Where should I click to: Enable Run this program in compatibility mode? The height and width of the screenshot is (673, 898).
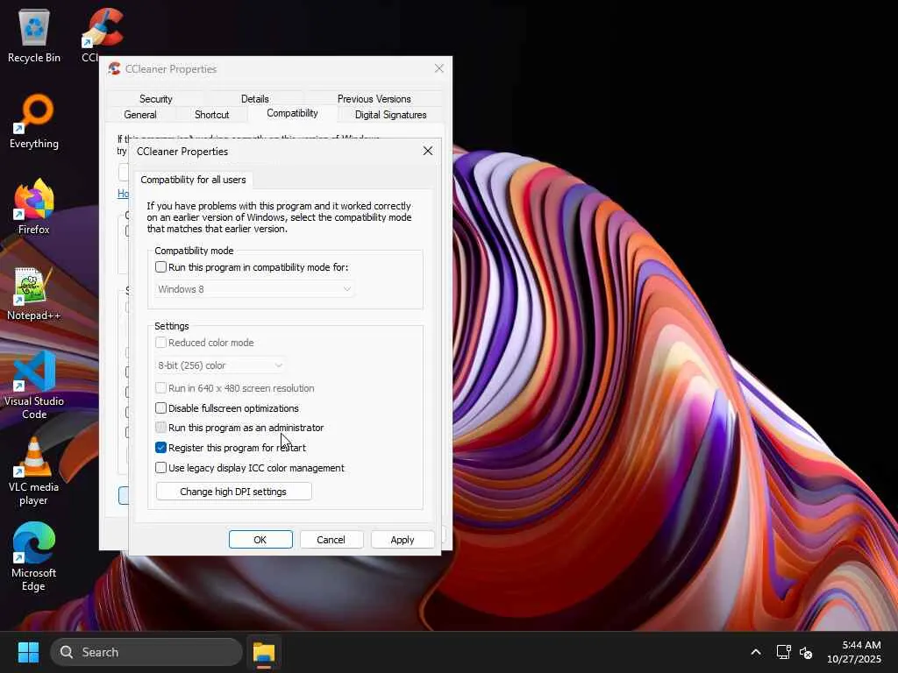click(x=161, y=267)
